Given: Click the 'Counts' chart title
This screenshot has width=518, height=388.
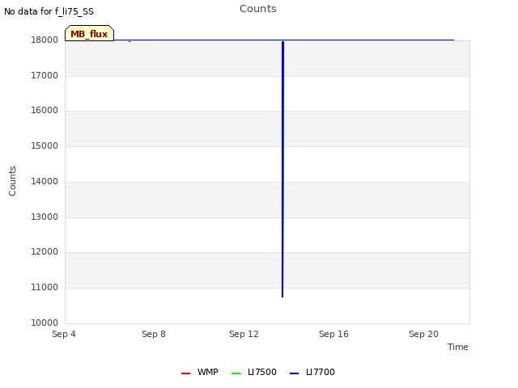Looking at the screenshot, I should [x=258, y=9].
